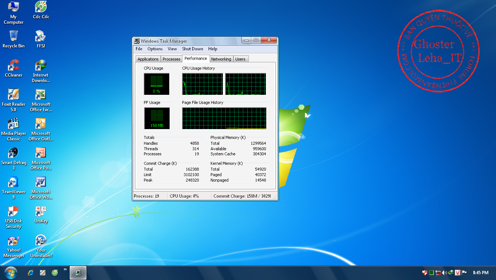
Task: Switch to the Processes tab
Action: click(171, 59)
